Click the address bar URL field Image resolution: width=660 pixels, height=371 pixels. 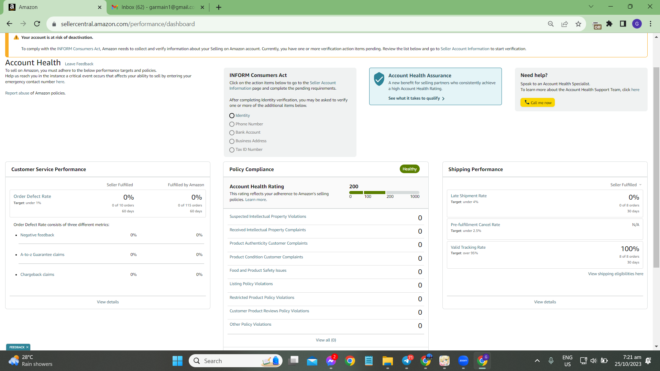pyautogui.click(x=299, y=24)
